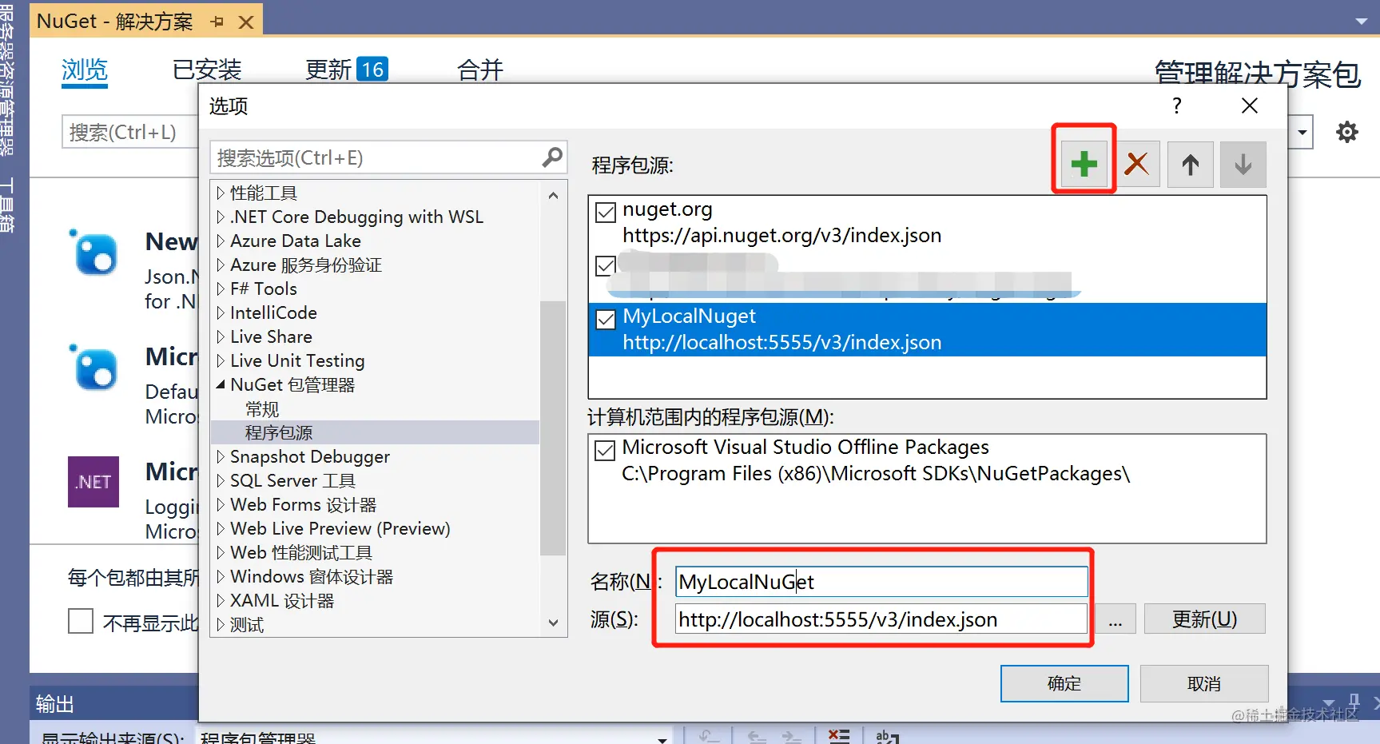Viewport: 1380px width, 744px height.
Task: Expand Azure Data Lake node
Action: tap(221, 241)
